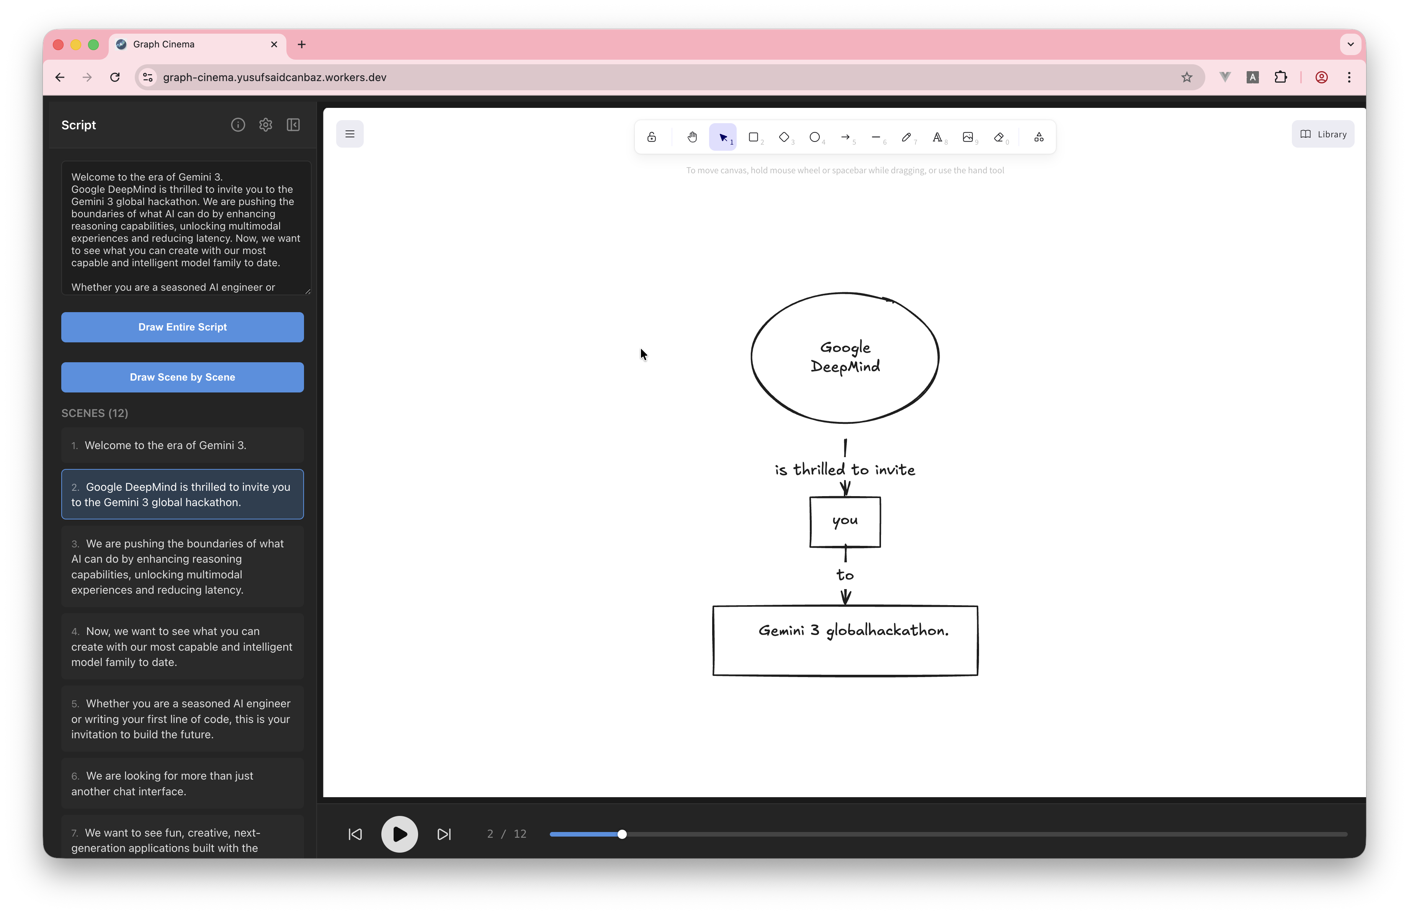Select the Text tool

pos(937,137)
